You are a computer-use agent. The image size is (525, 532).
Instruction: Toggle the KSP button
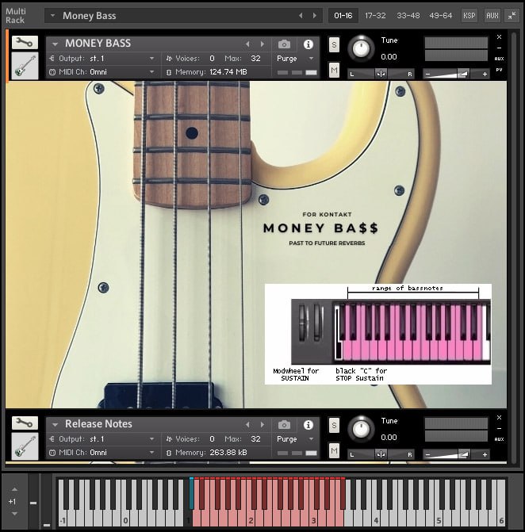click(x=469, y=16)
